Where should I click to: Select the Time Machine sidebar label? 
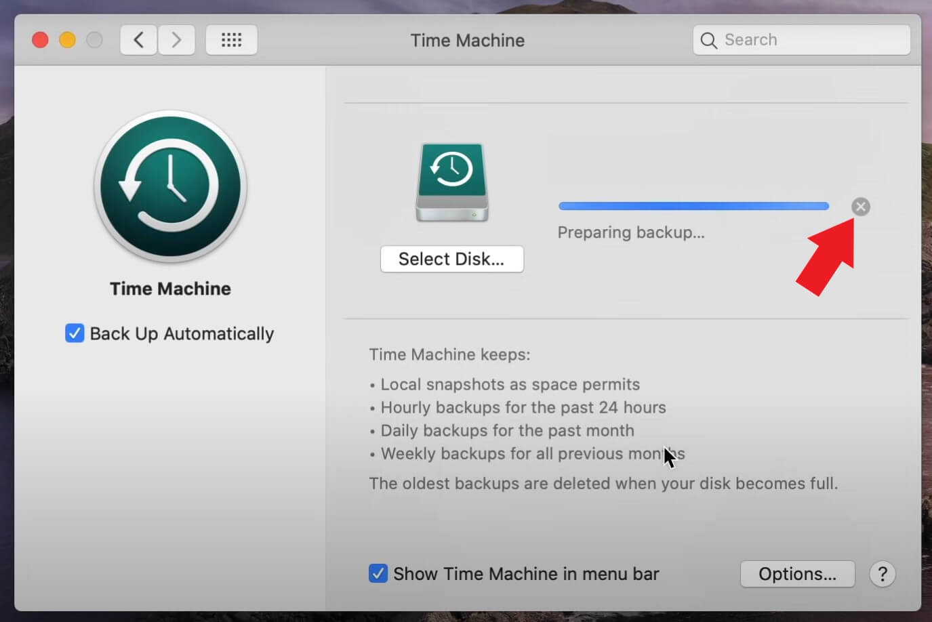pos(169,288)
